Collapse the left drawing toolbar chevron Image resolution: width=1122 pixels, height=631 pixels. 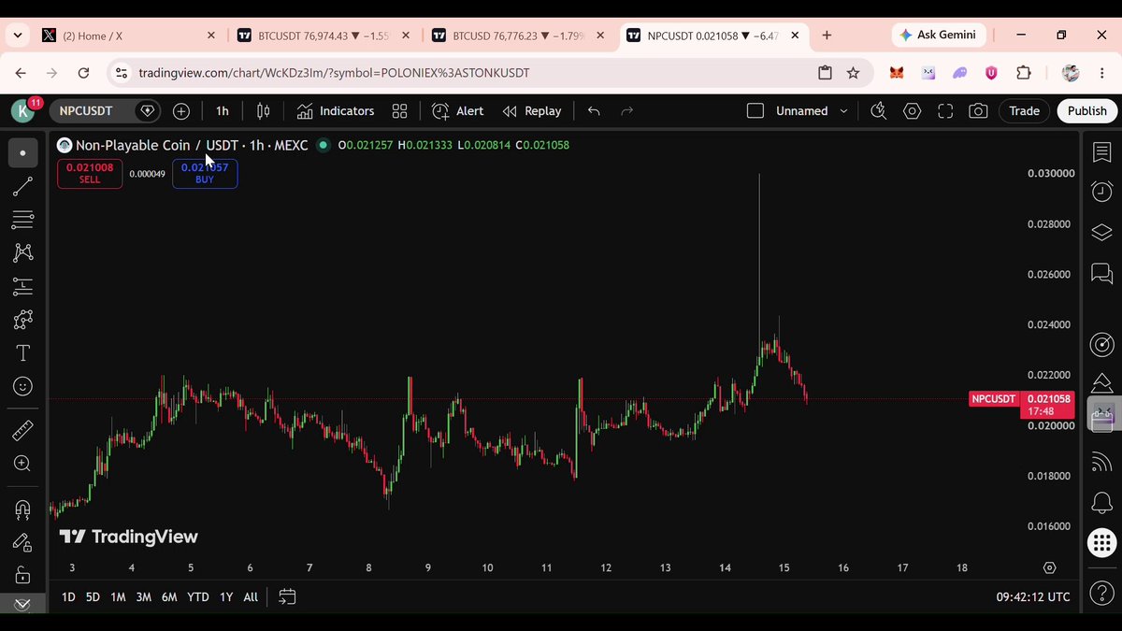pos(23,605)
